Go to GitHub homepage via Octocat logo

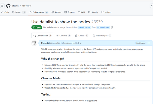[8, 6]
